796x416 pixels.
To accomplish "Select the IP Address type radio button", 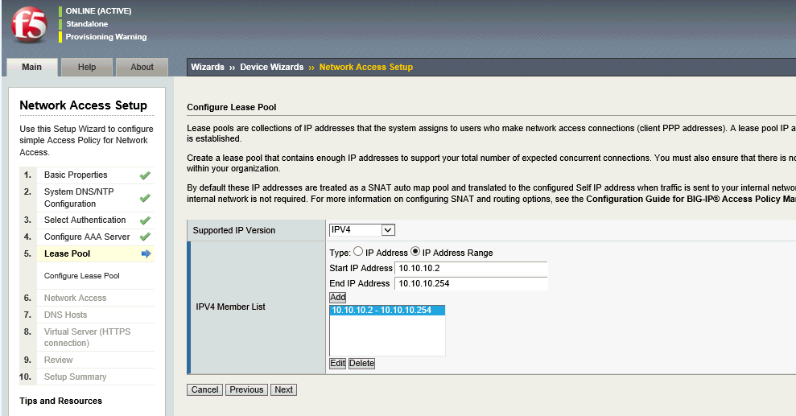I will pyautogui.click(x=358, y=252).
